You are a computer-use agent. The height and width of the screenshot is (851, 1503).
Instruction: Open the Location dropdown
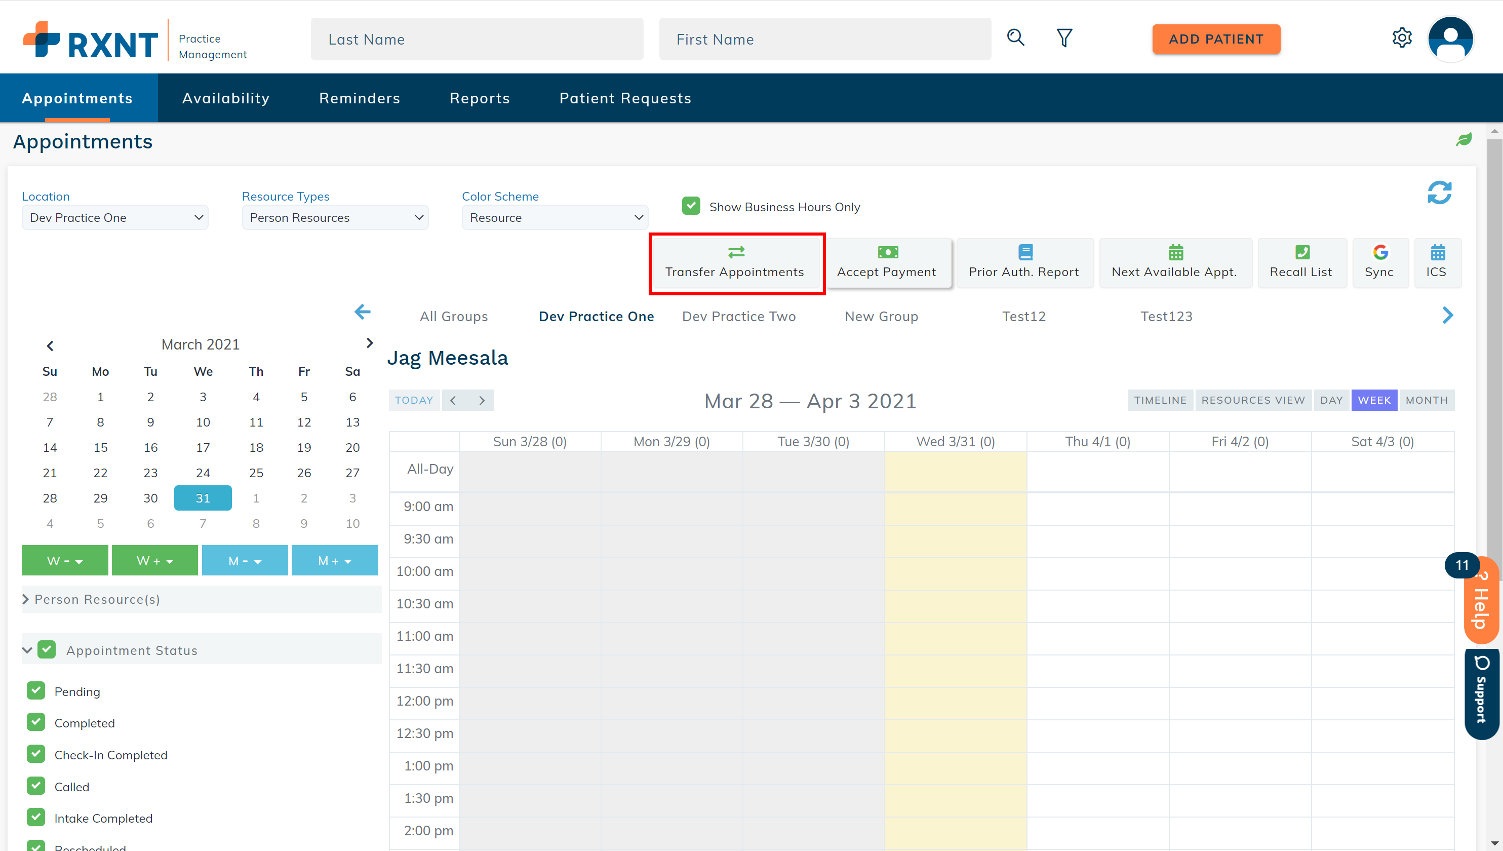pyautogui.click(x=115, y=217)
